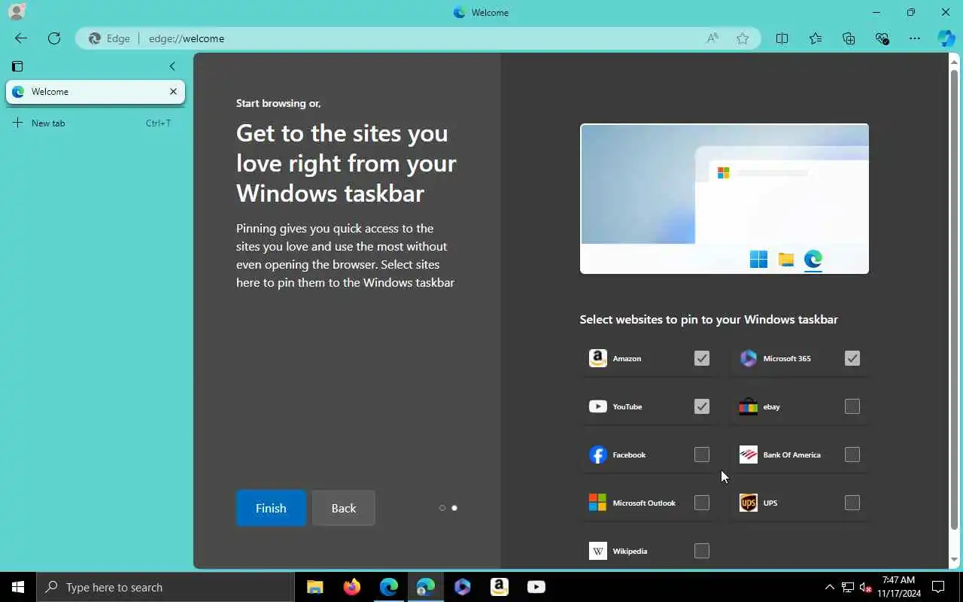Click the Microsoft Outlook site icon
963x602 pixels.
click(x=598, y=503)
